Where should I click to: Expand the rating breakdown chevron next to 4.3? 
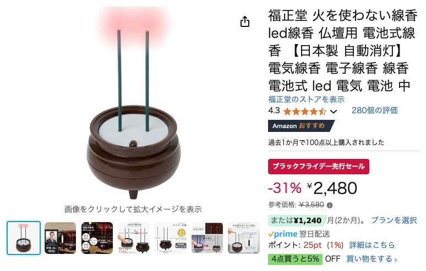tap(334, 112)
